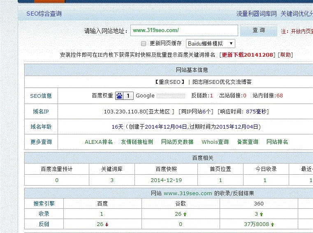Click the 域名年龄 row label

41,127
